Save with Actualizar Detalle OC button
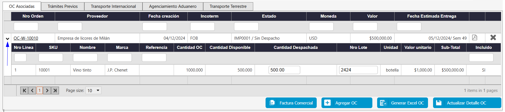 [467, 103]
